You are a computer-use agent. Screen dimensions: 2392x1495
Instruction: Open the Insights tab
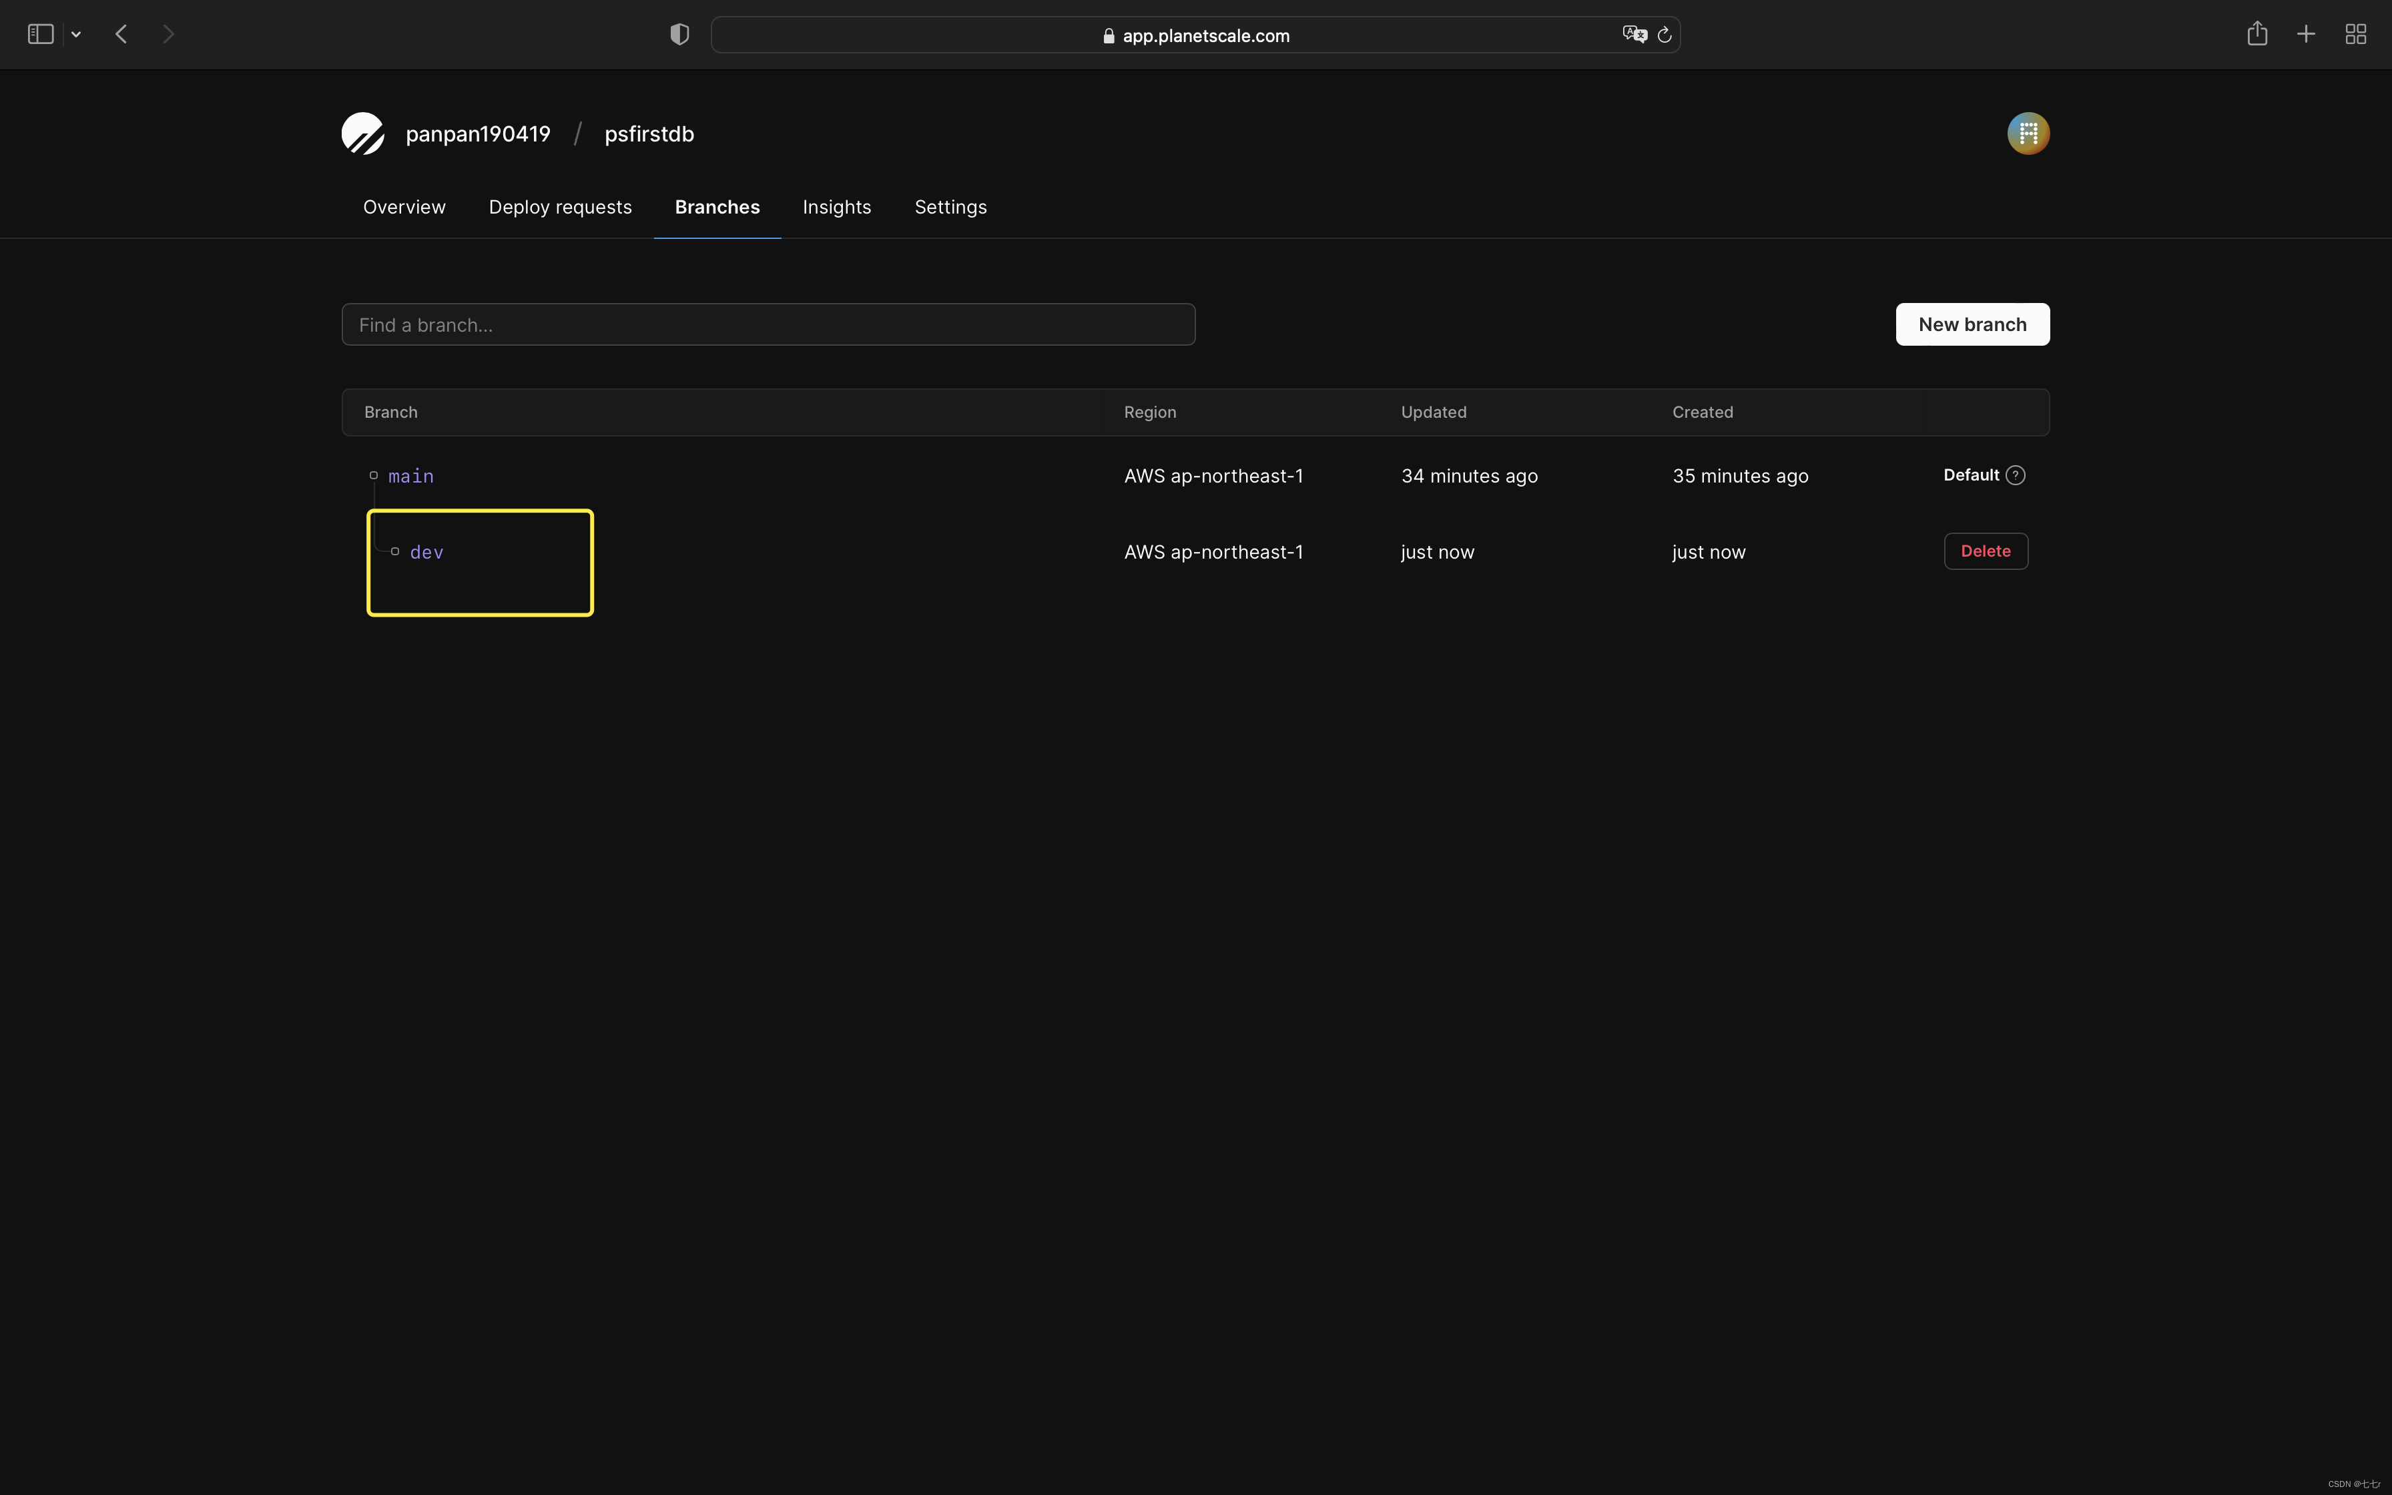tap(837, 208)
